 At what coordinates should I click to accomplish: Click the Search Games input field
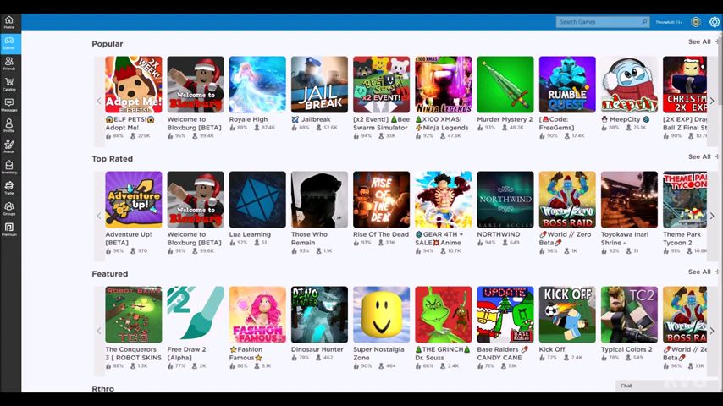point(598,22)
